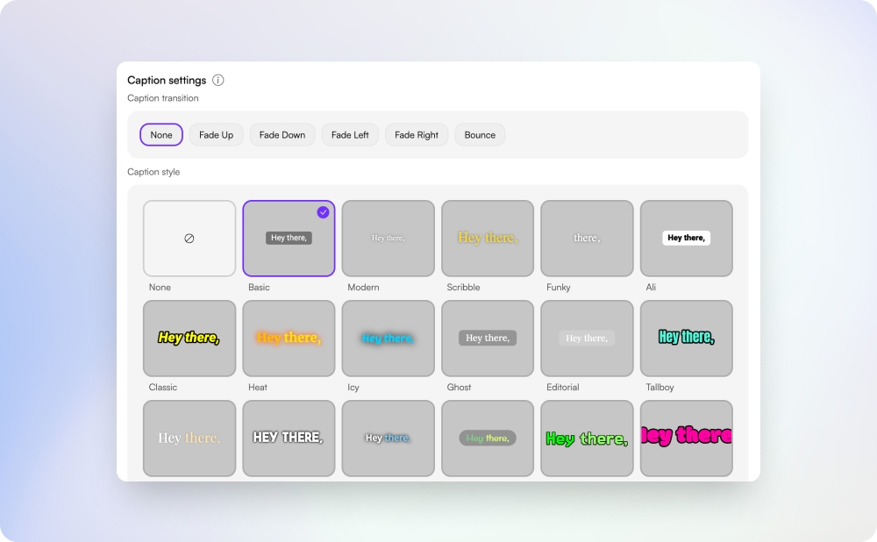This screenshot has height=542, width=877.
Task: Apply the Bounce caption transition
Action: coord(479,134)
